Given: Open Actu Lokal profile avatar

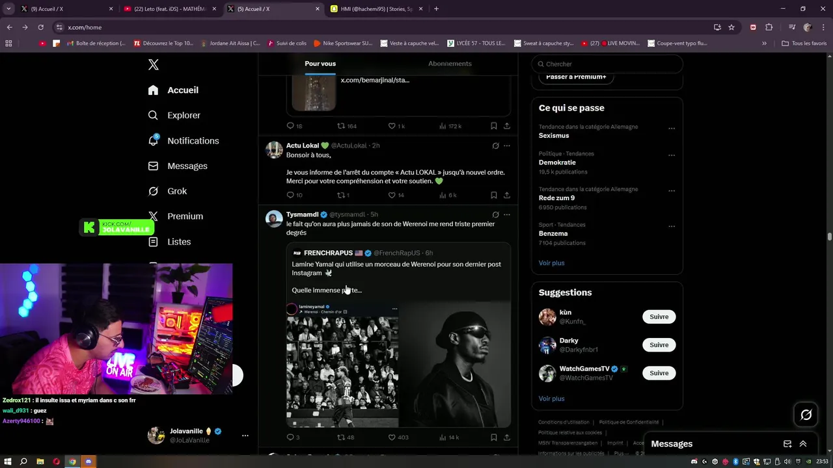Looking at the screenshot, I should [x=274, y=150].
